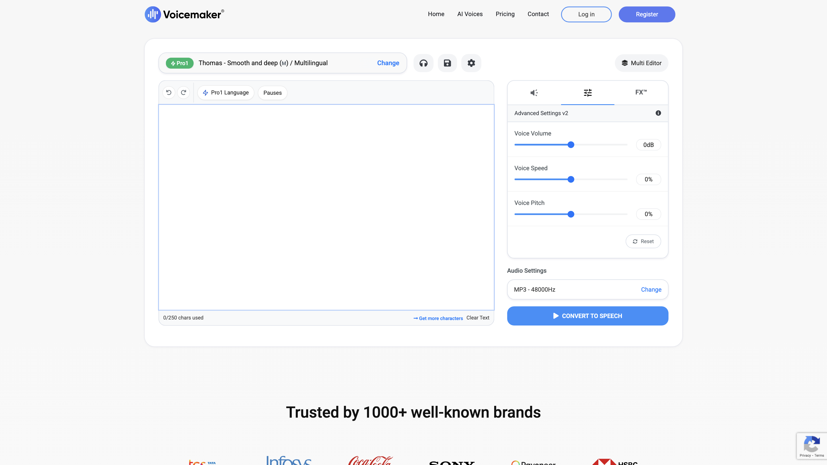The image size is (827, 465).
Task: Click inside the empty text editor area
Action: 326,207
